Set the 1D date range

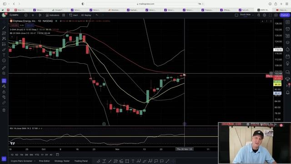(12, 155)
